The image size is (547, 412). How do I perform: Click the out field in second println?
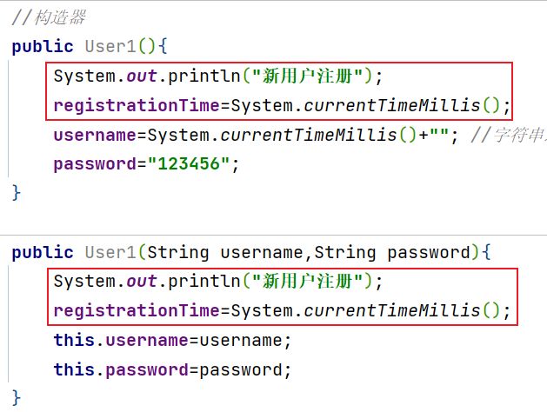142,282
